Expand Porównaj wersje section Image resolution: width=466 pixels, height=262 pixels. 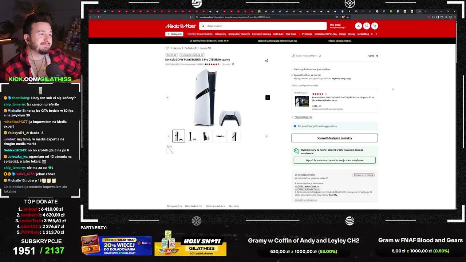[302, 117]
